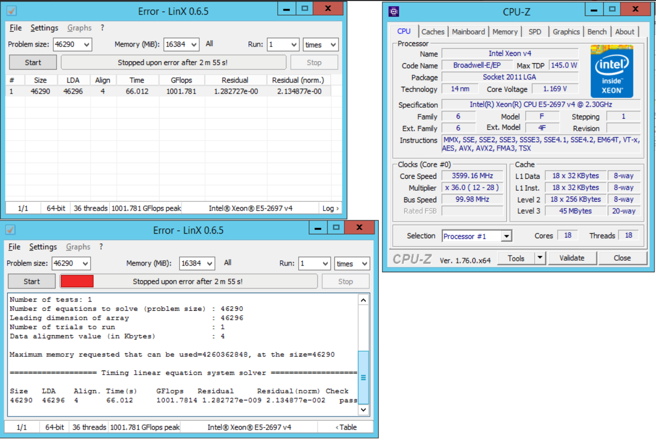Screen dimensions: 656x439
Task: Click All memory link in bottom LinX window
Action: pos(228,263)
